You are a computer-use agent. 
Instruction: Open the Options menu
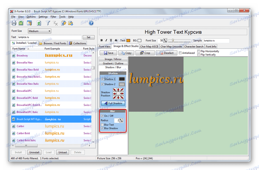coord(31,17)
